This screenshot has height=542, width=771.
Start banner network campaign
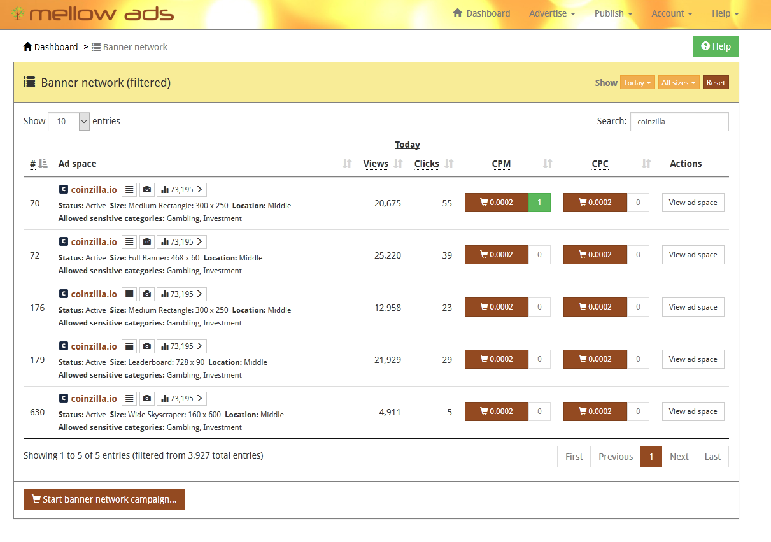[x=104, y=499]
